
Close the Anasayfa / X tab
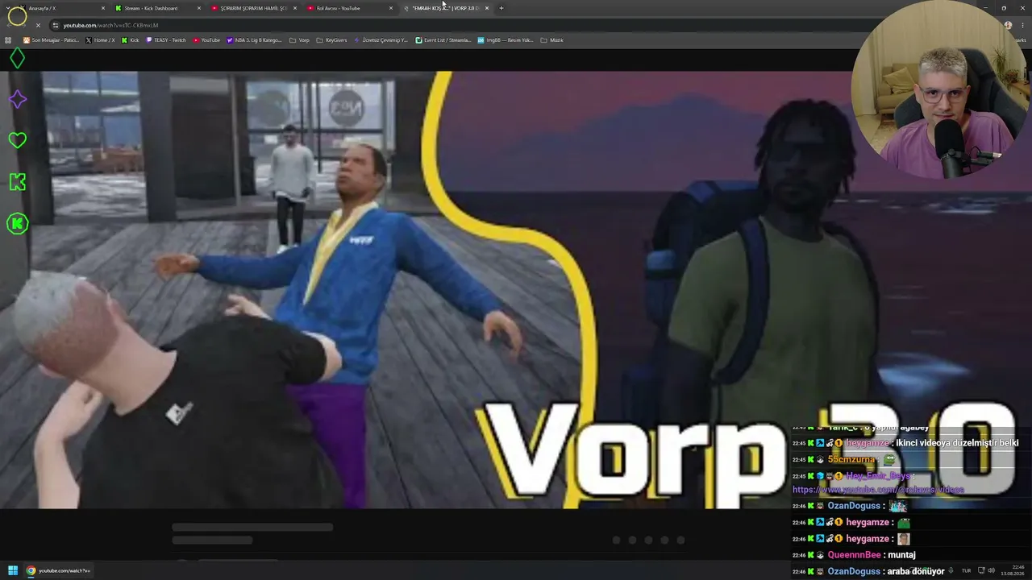[103, 8]
